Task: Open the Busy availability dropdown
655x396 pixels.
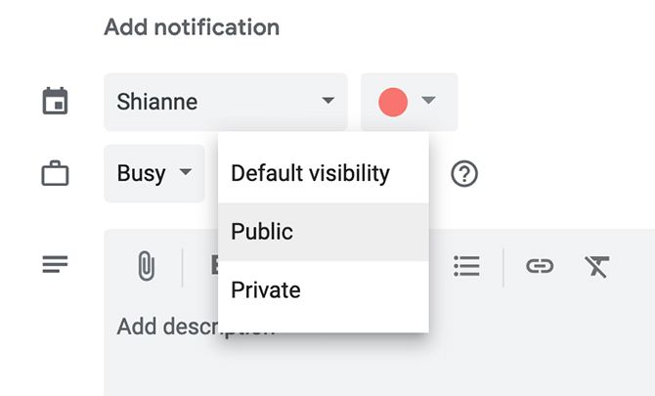Action: point(153,174)
